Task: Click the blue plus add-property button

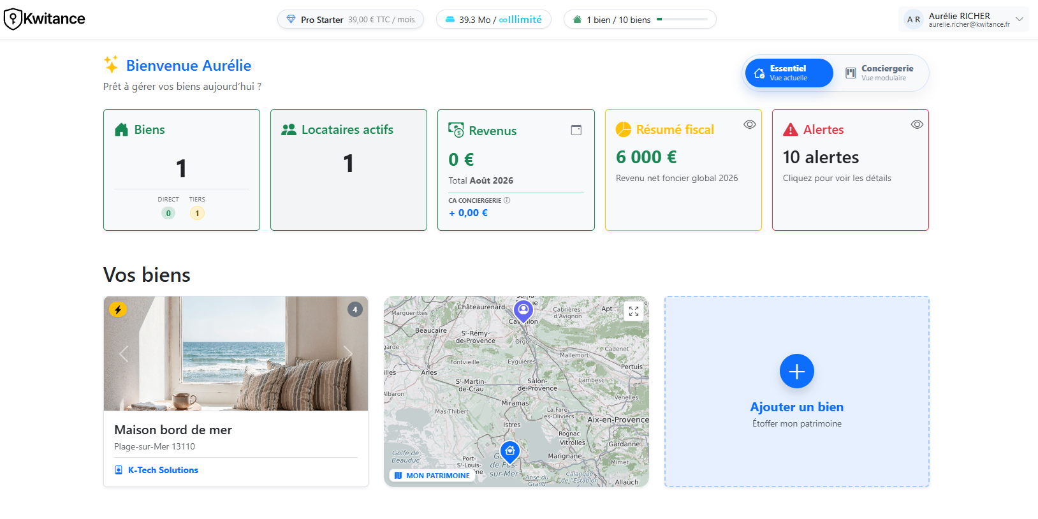Action: point(797,371)
